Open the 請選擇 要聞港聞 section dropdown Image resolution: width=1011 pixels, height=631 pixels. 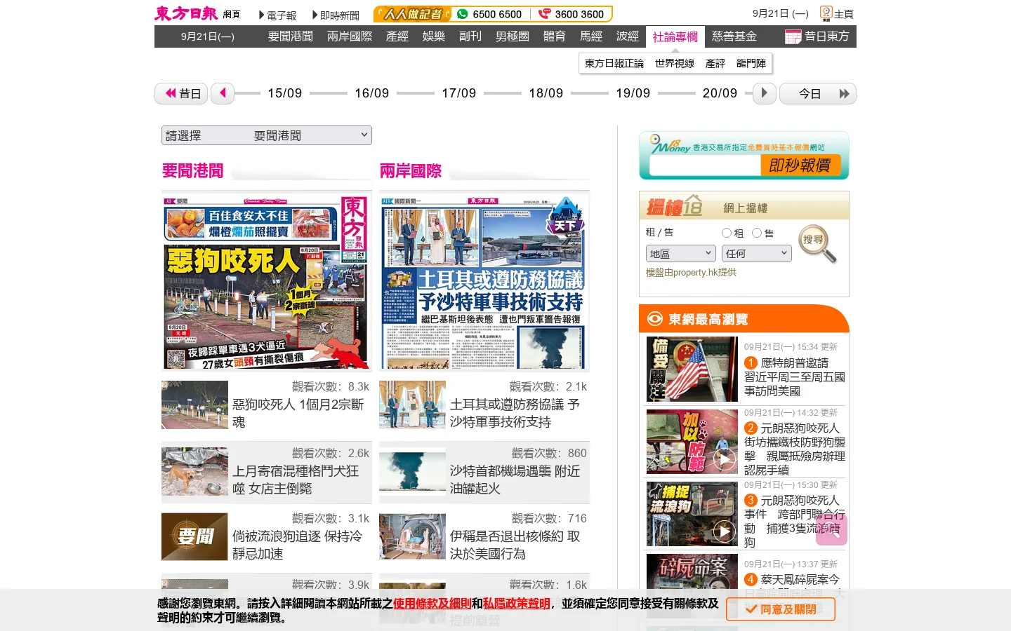pyautogui.click(x=267, y=135)
